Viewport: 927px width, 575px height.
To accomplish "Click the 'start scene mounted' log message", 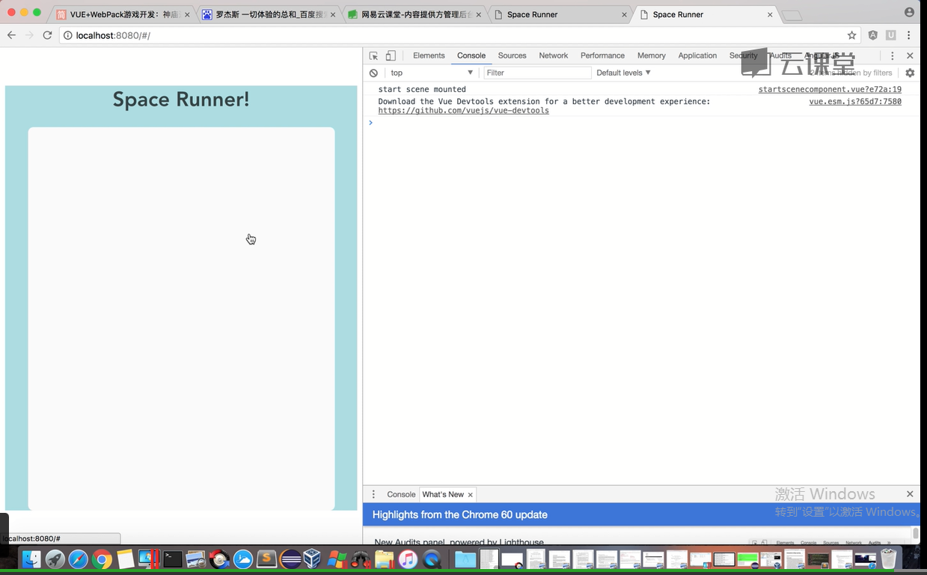I will pos(422,89).
